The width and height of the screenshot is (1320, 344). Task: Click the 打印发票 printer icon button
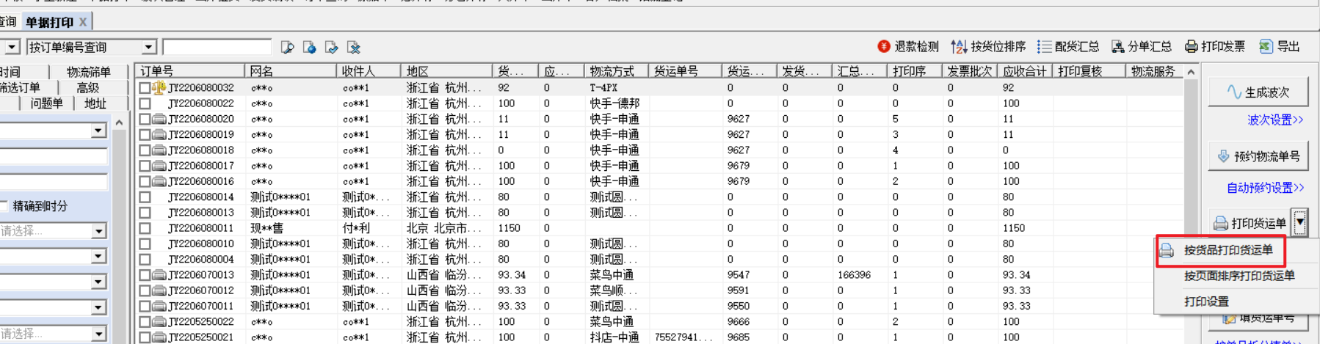coord(1214,46)
